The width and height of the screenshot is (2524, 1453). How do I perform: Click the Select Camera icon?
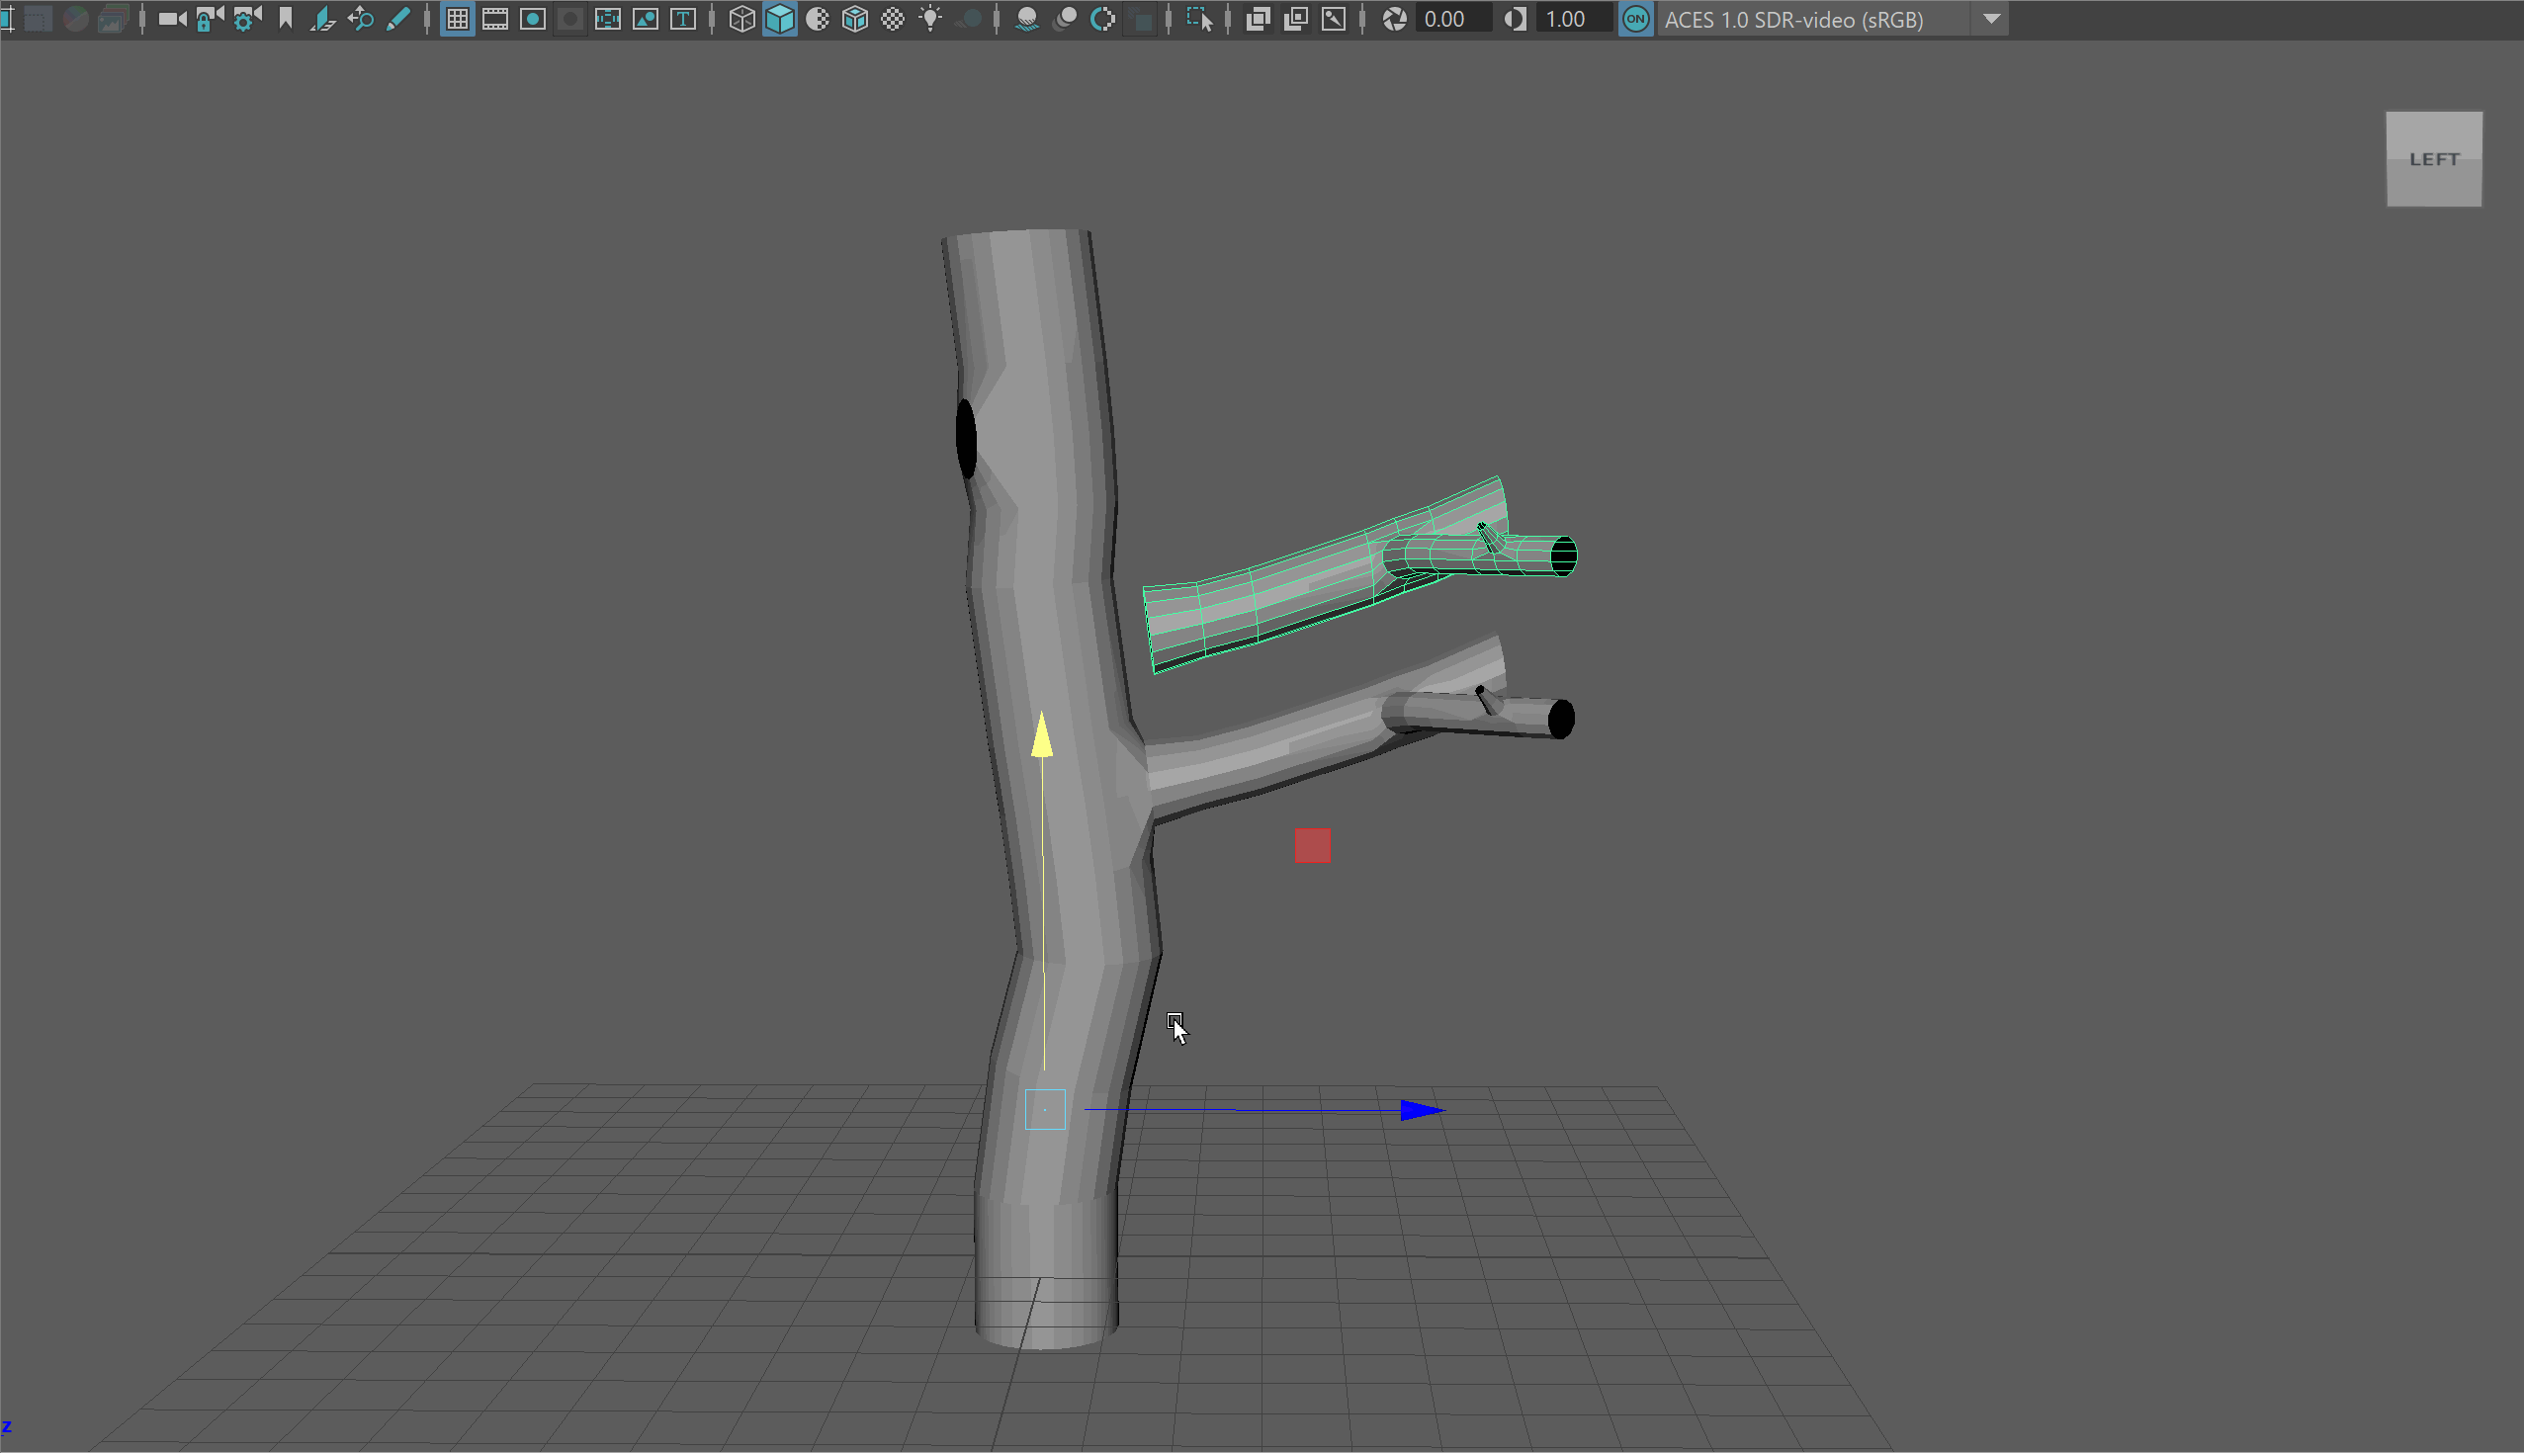172,19
